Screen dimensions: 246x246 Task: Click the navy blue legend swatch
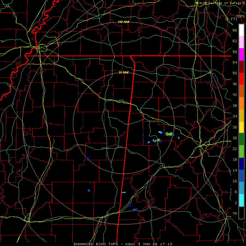(241, 164)
